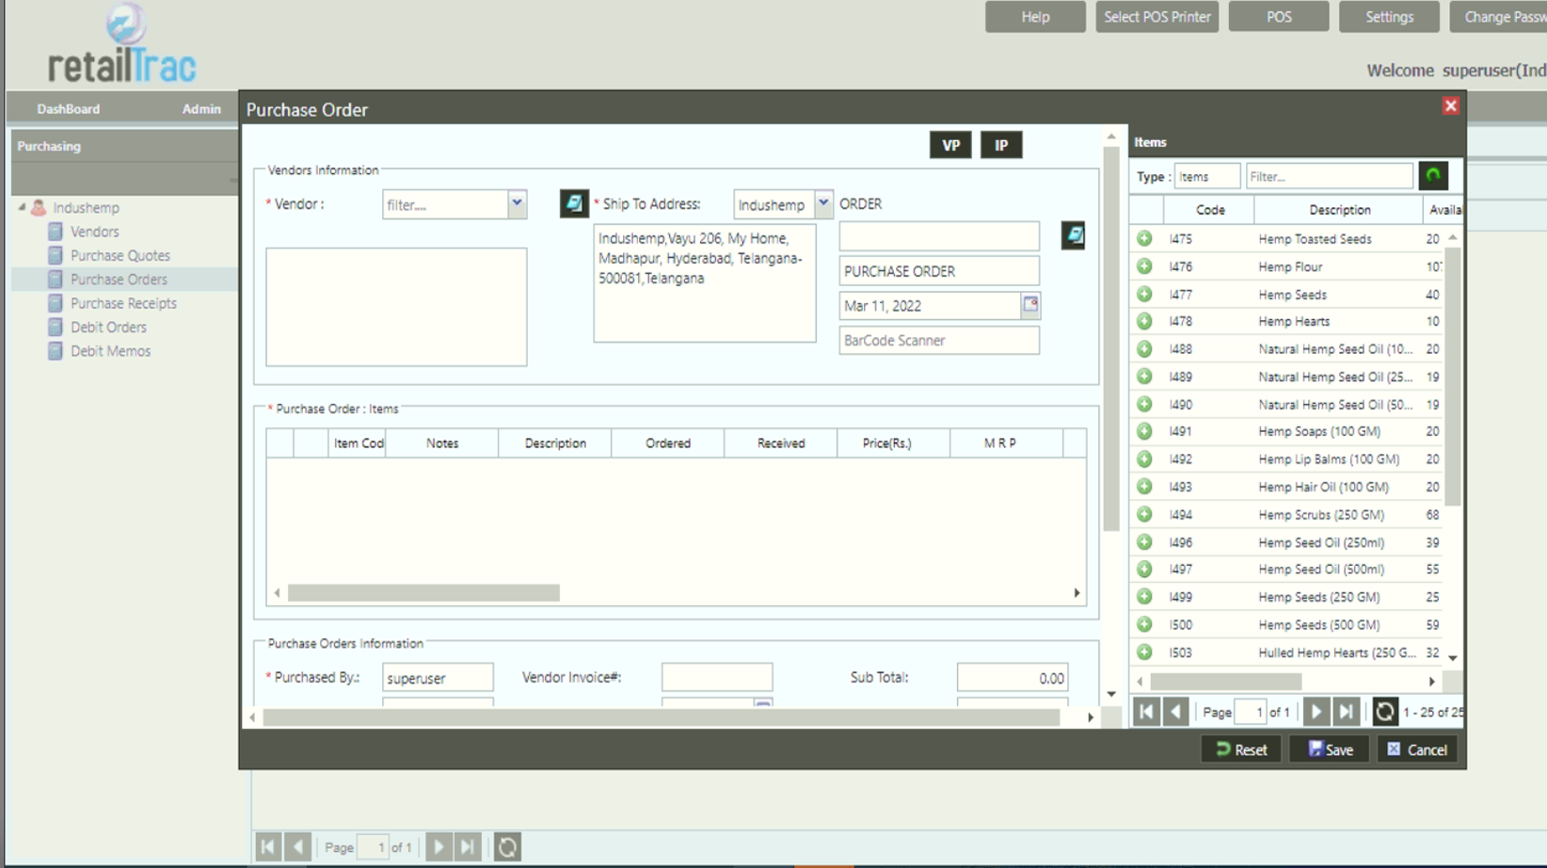Click the Purchasing panel header
Viewport: 1547px width, 868px height.
124,146
